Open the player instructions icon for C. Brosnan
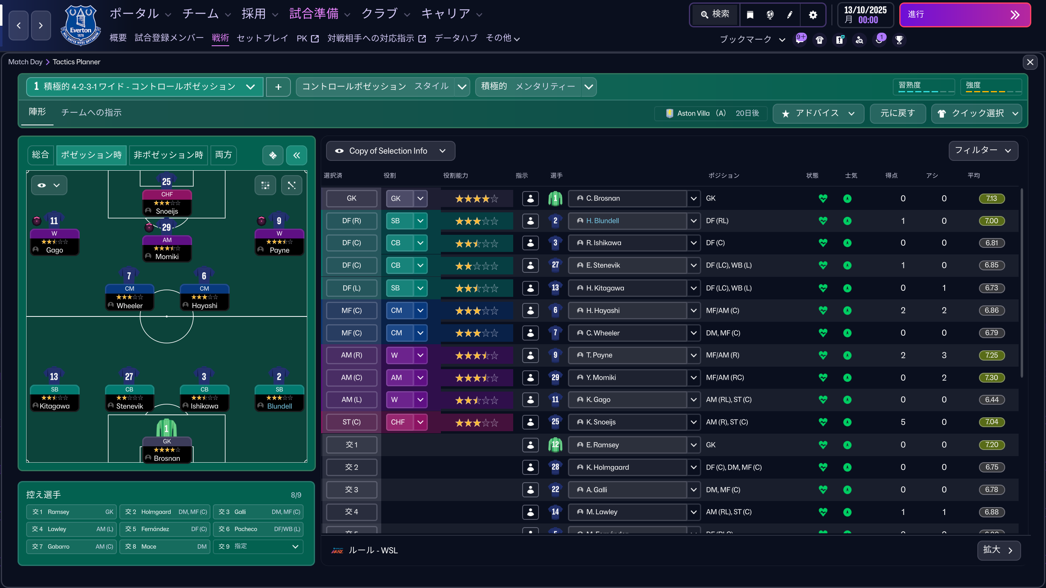 pos(530,198)
